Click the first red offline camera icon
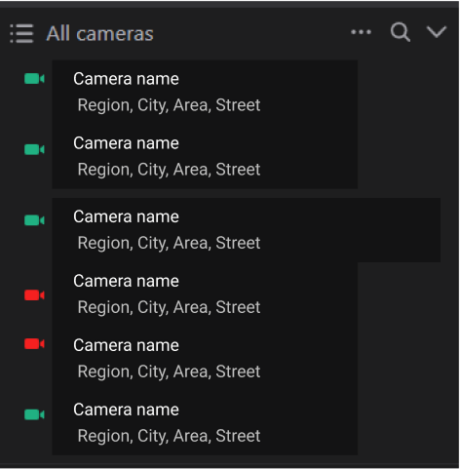 (34, 295)
